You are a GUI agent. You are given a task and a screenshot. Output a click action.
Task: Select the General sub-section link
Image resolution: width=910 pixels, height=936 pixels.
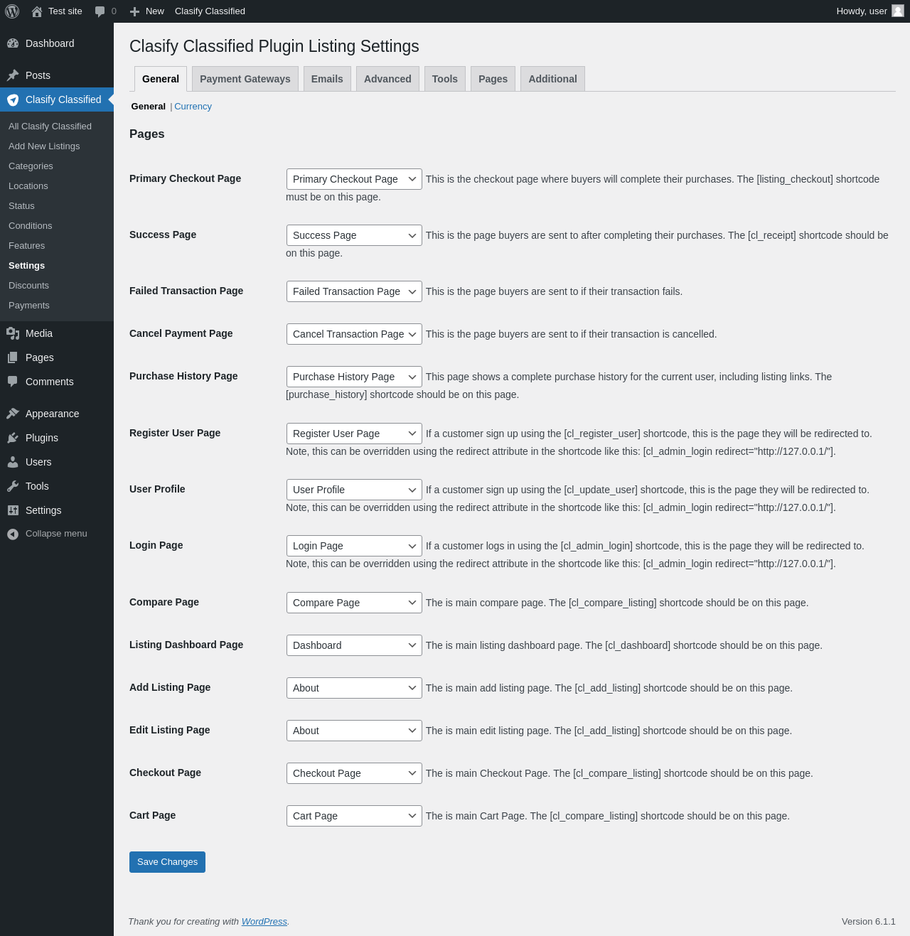(148, 107)
